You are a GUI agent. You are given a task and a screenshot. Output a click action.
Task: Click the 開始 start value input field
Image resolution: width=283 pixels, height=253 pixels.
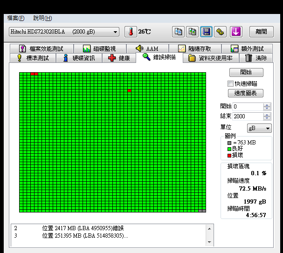pyautogui.click(x=248, y=107)
